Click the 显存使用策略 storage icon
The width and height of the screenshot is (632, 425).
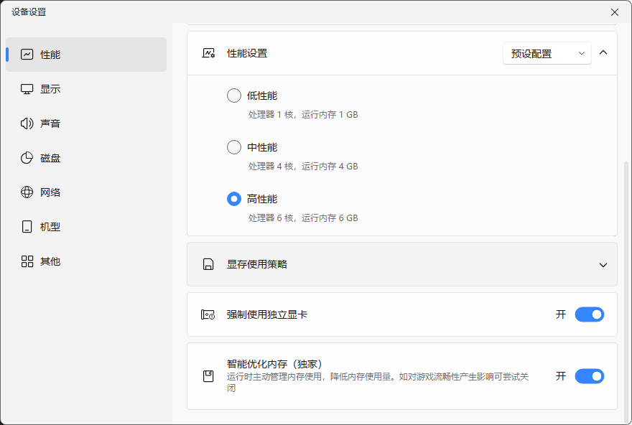tap(208, 264)
